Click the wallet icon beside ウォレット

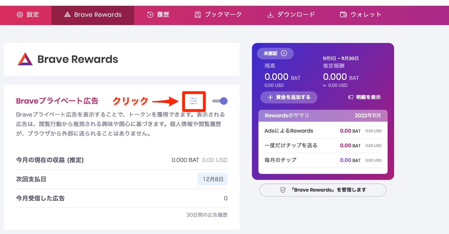343,15
